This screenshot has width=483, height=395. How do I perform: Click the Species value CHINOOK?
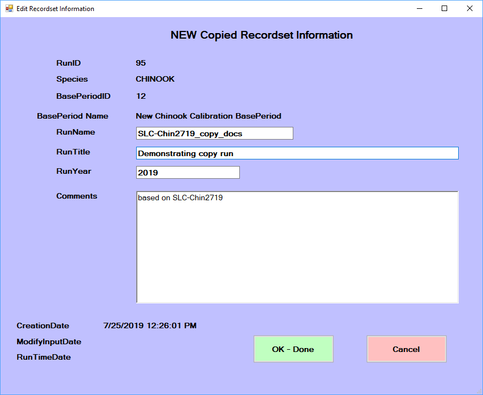click(155, 79)
